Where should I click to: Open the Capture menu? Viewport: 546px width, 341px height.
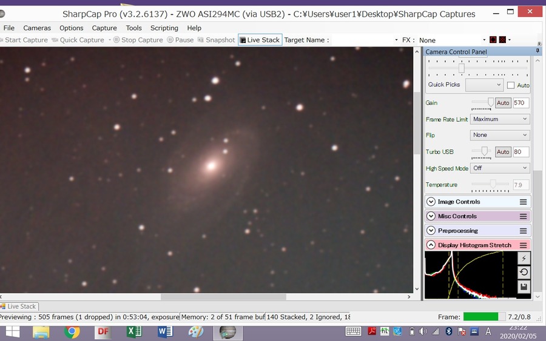tap(104, 28)
